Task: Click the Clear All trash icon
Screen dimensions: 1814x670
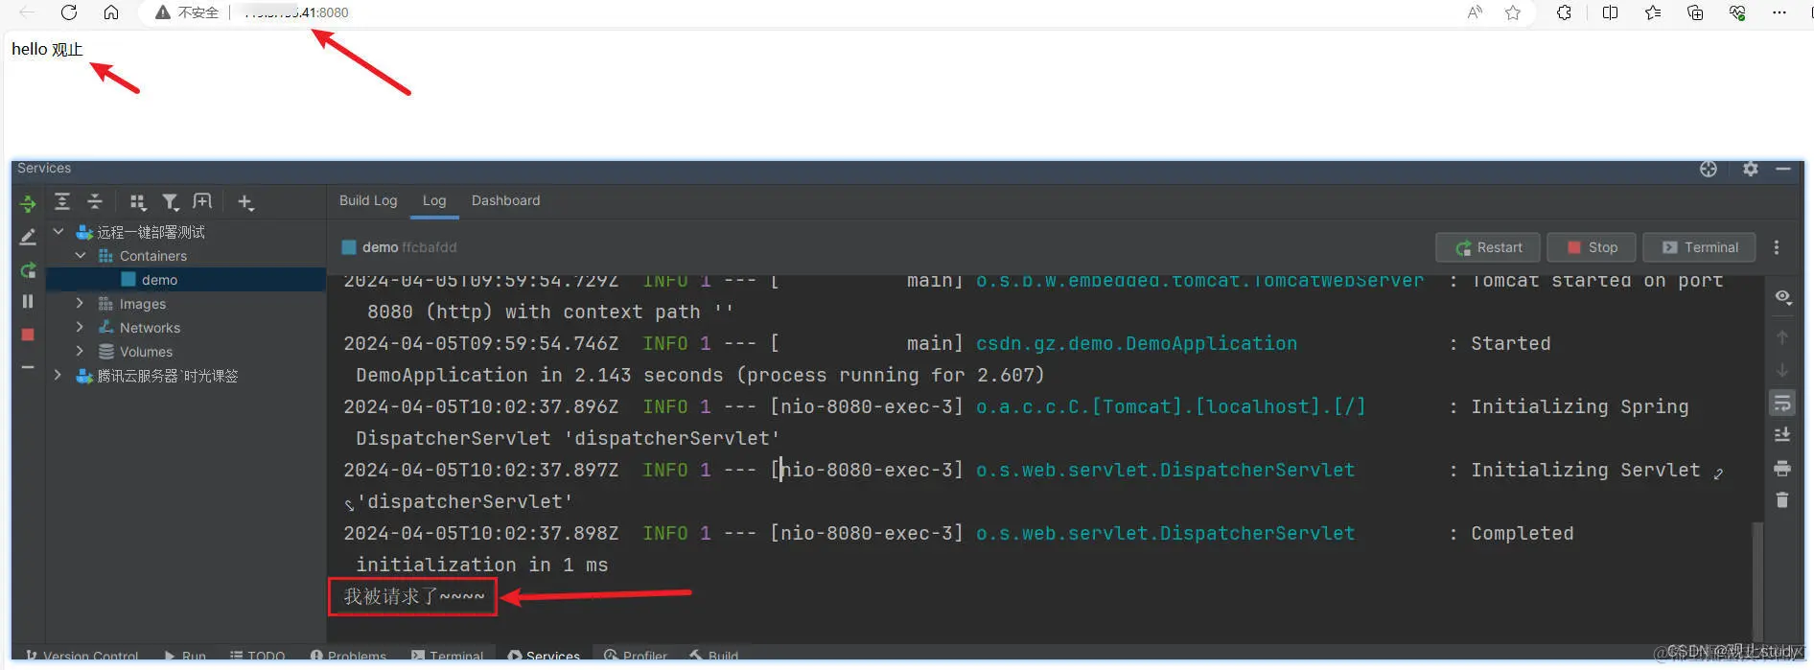Action: (1782, 500)
